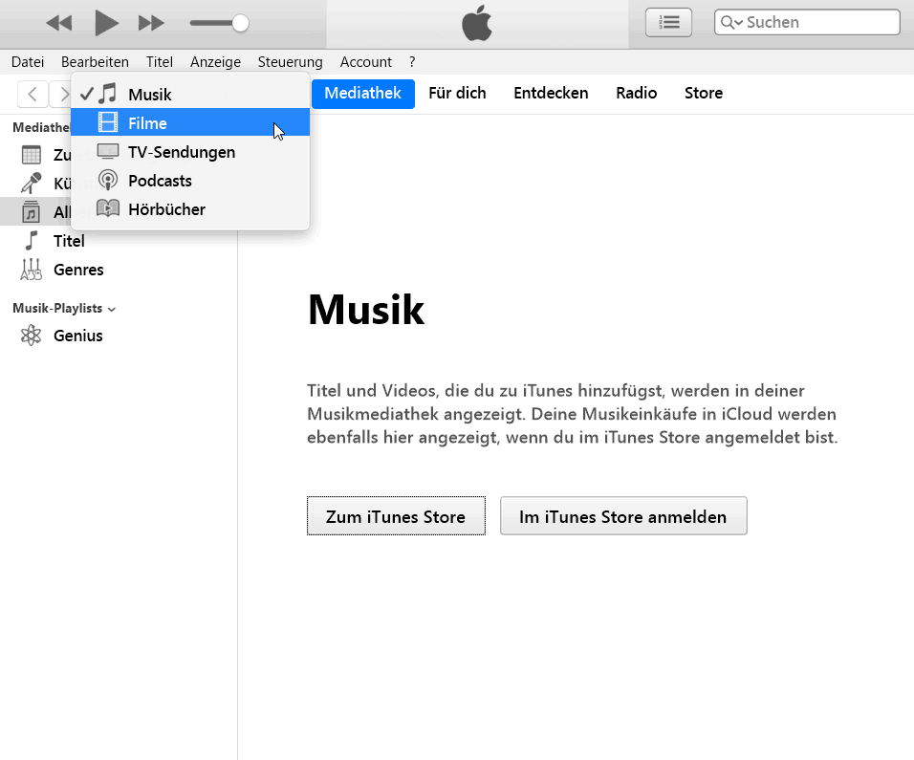Open the search magnifier options dropdown
This screenshot has height=760, width=914.
(x=731, y=22)
